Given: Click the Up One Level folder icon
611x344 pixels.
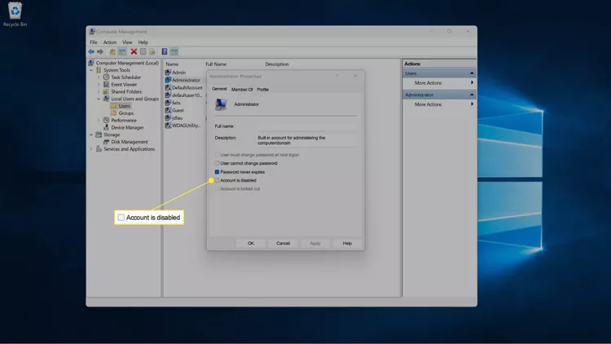Looking at the screenshot, I should (113, 51).
